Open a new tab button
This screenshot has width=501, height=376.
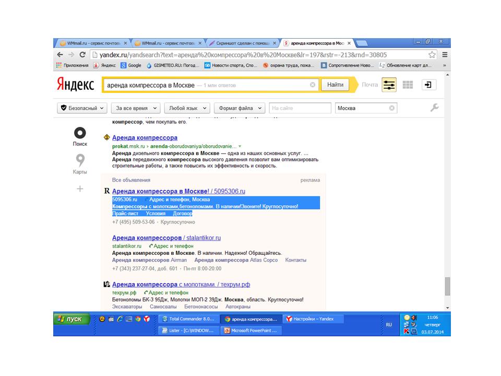[x=361, y=43]
